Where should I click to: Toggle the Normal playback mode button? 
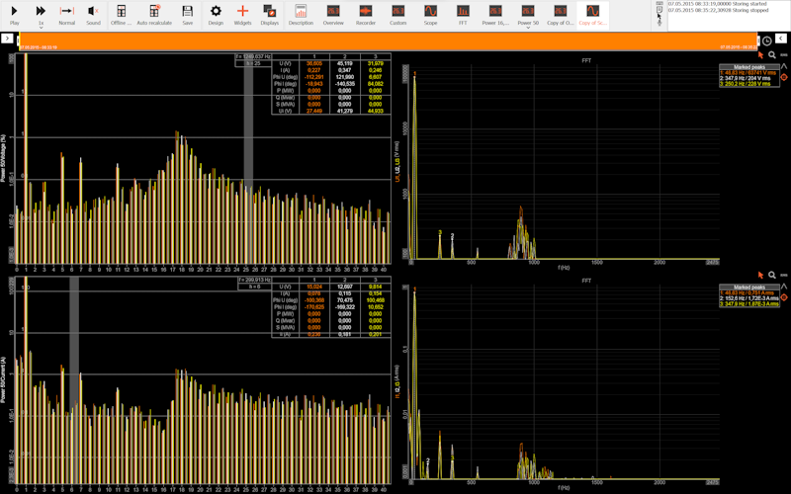(66, 15)
